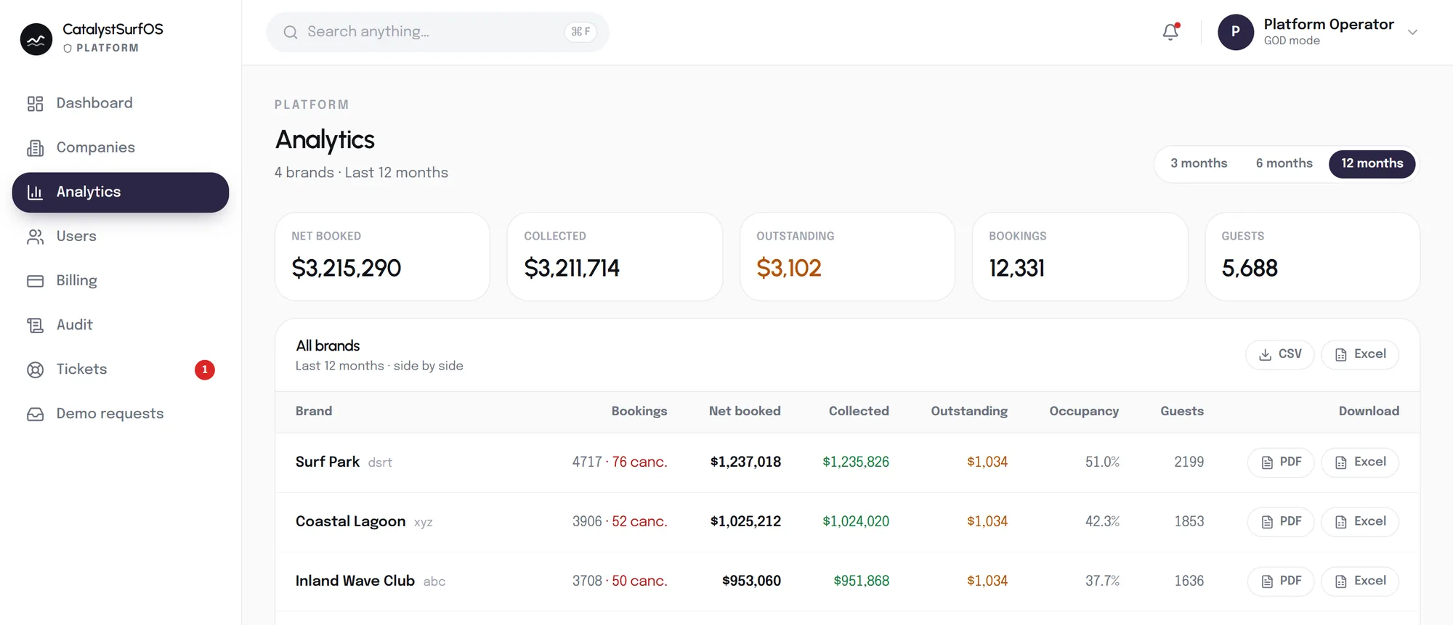Go to Billing section
This screenshot has height=625, width=1453.
click(x=121, y=281)
